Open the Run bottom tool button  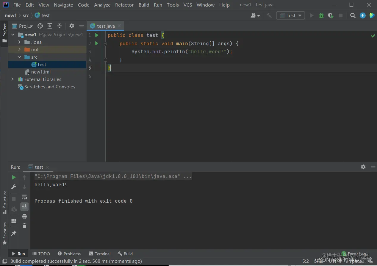tap(18, 254)
